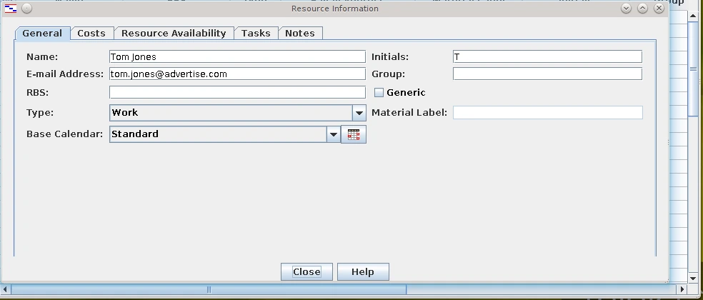Click the Group: label

pos(388,74)
